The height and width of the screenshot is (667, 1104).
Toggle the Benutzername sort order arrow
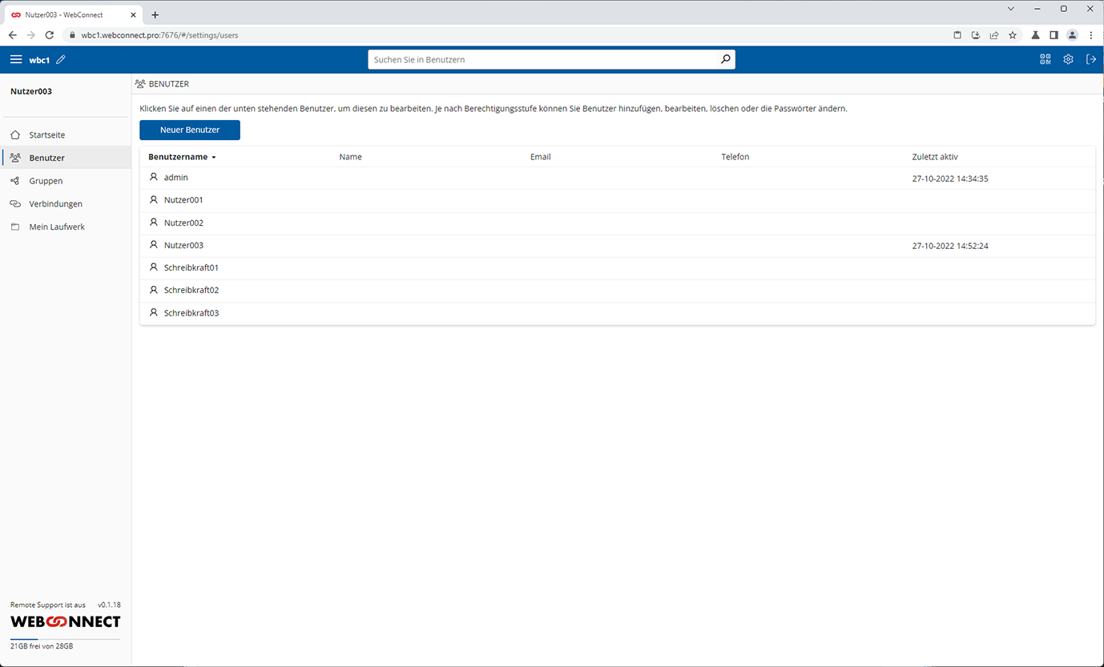[x=213, y=157]
